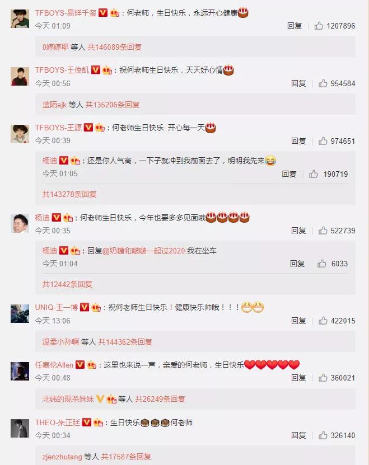The height and width of the screenshot is (465, 369).
Task: Click 回复 on 任嘉伦Allen's comment
Action: click(298, 378)
